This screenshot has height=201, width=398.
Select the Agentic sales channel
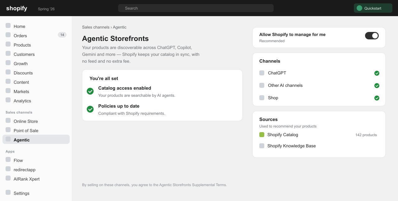(36, 139)
